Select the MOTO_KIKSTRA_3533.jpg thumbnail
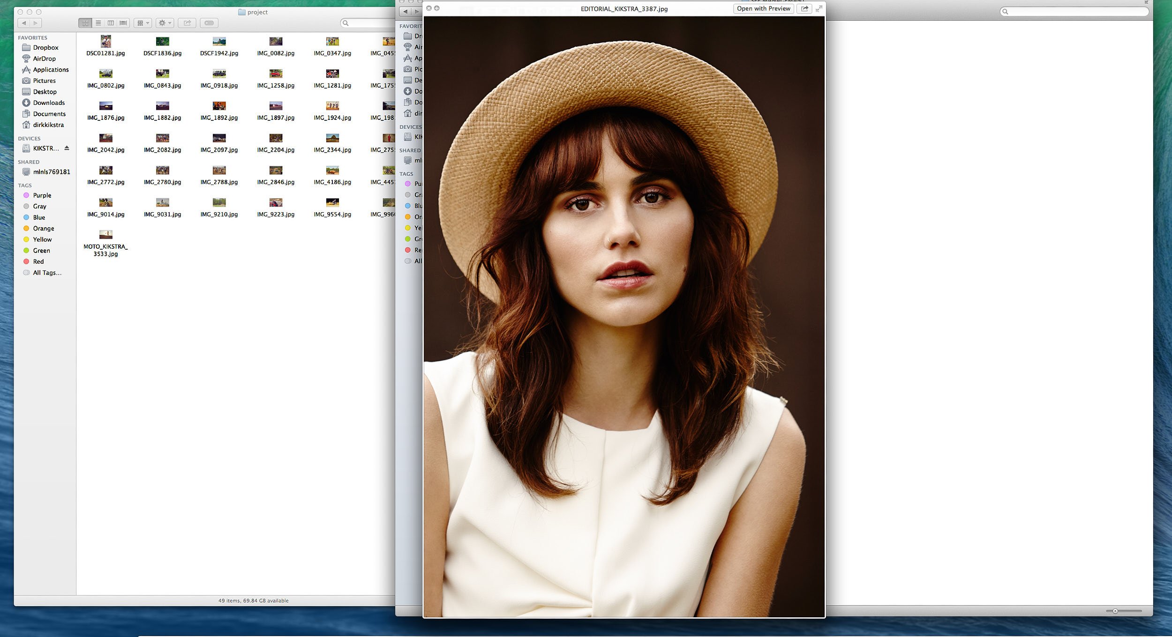 click(106, 235)
